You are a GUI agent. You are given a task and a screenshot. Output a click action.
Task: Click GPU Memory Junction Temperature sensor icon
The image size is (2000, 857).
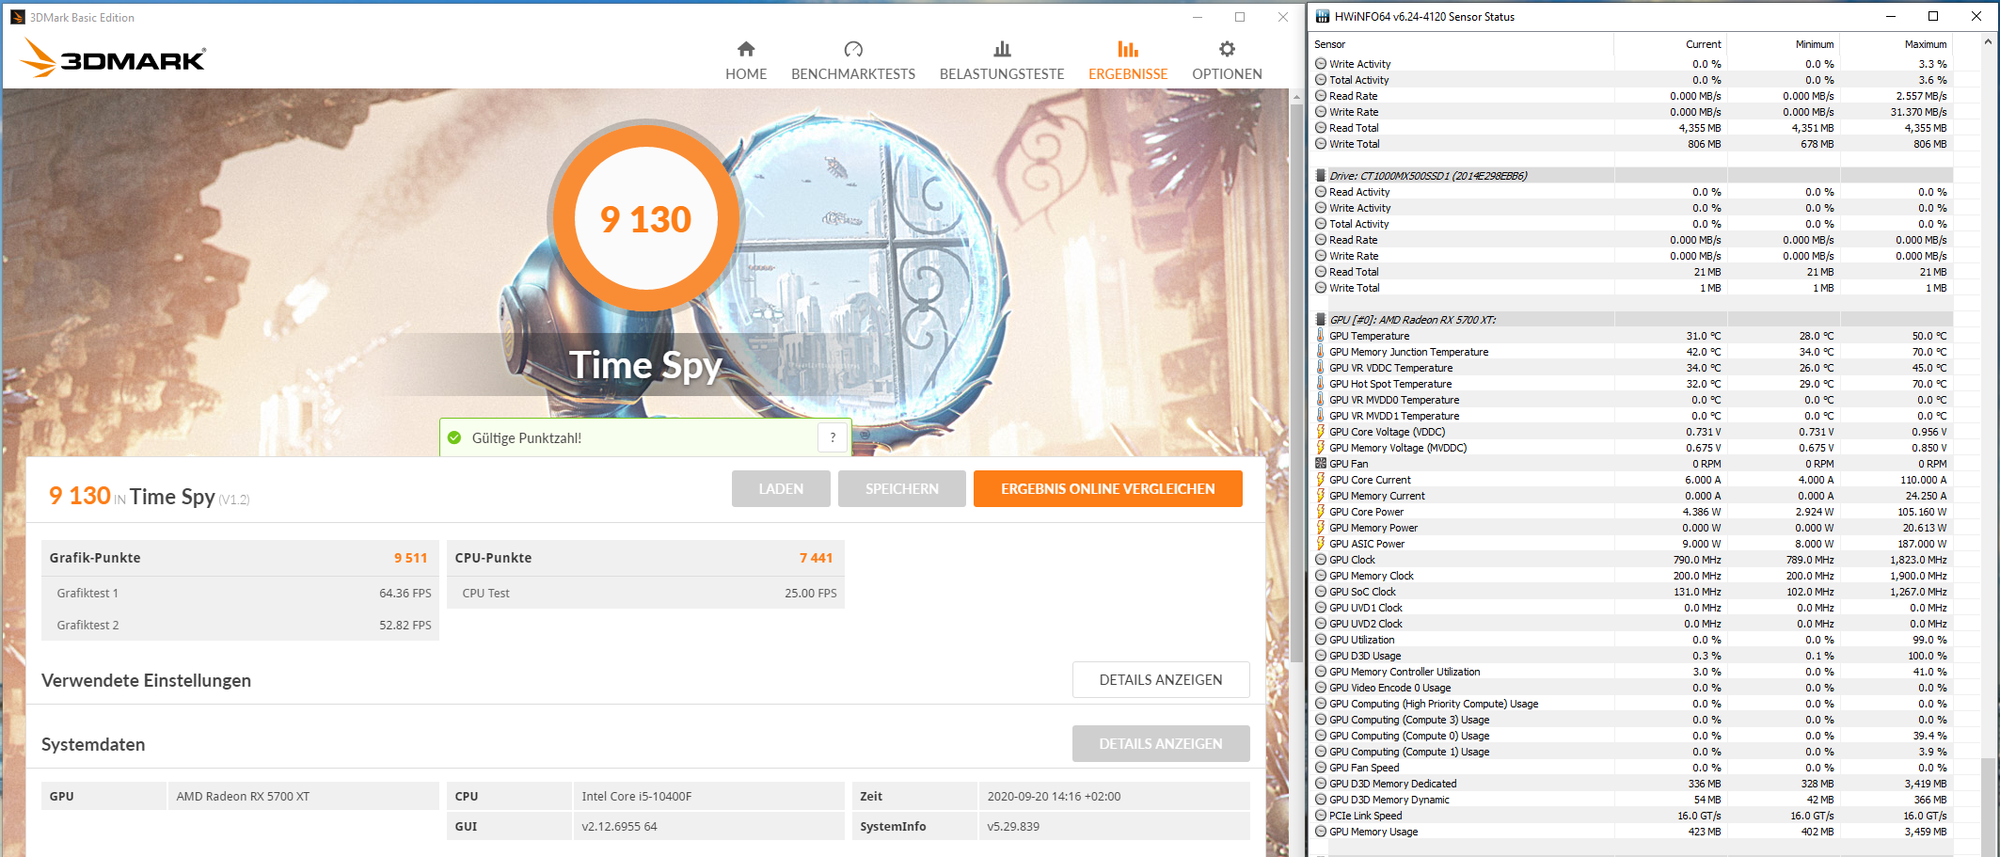[x=1321, y=352]
